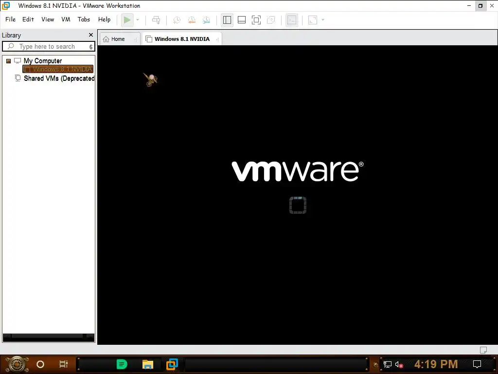Image resolution: width=498 pixels, height=374 pixels.
Task: Collapse the My Computer tree node
Action: (9, 61)
